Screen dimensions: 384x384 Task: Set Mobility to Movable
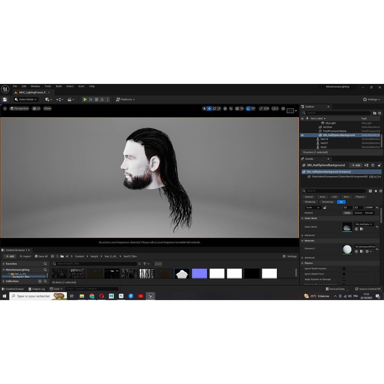point(369,213)
